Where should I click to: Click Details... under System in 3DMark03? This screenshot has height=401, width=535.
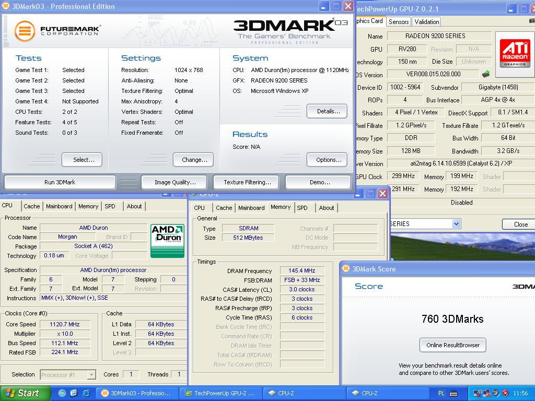tap(327, 111)
